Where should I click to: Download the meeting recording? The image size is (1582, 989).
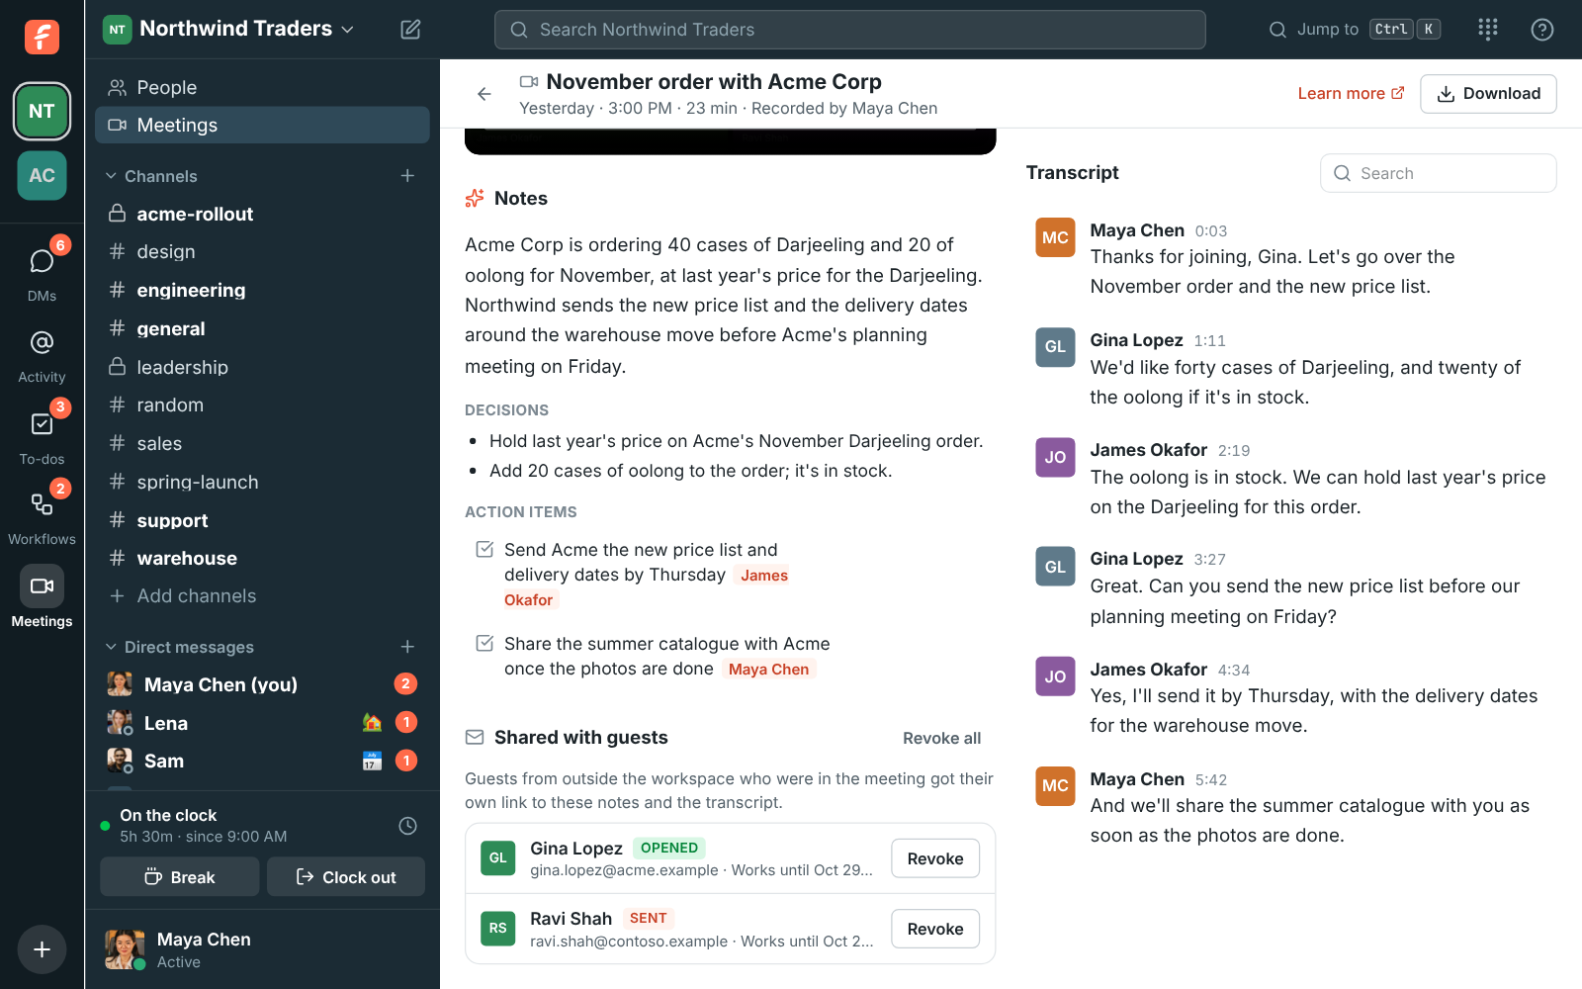1488,94
